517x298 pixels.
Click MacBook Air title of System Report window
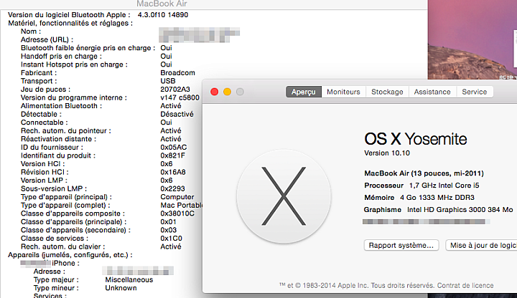pyautogui.click(x=162, y=4)
